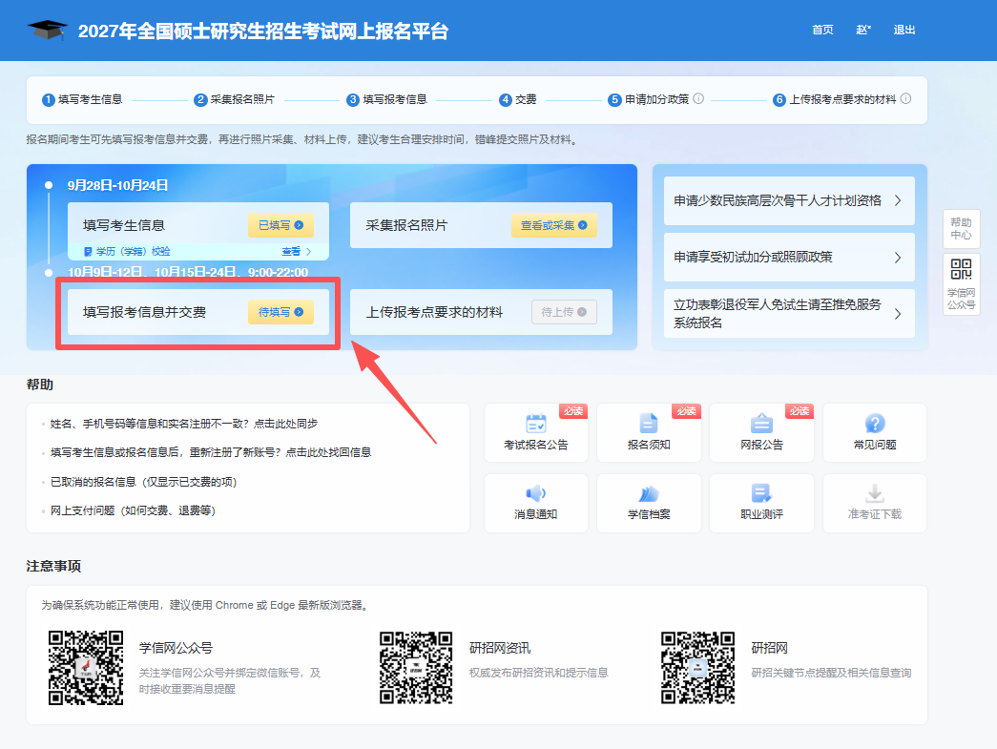Click the 填写考生信息 card title
This screenshot has width=997, height=749.
[x=124, y=225]
